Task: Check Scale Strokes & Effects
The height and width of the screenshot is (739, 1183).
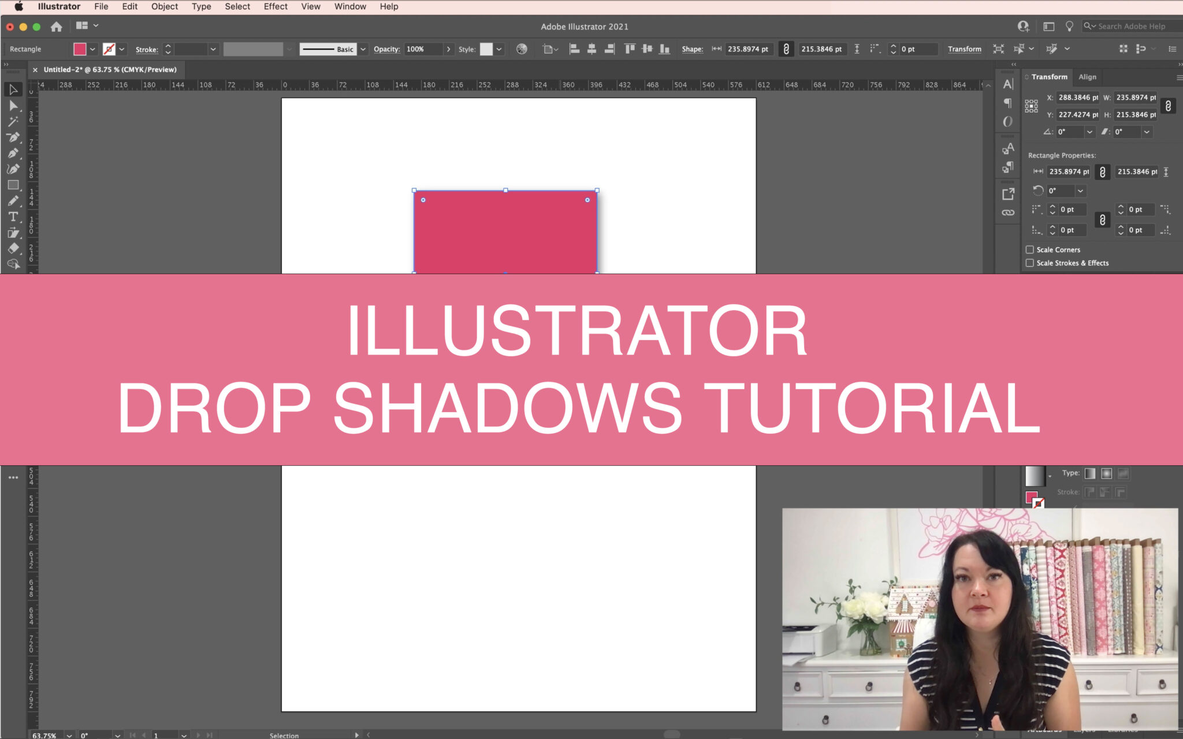Action: tap(1029, 263)
